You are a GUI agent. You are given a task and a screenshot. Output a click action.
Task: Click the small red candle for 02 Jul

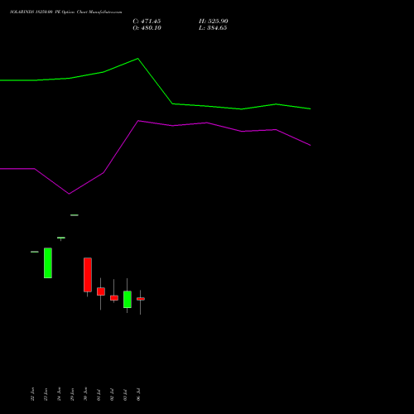114,298
